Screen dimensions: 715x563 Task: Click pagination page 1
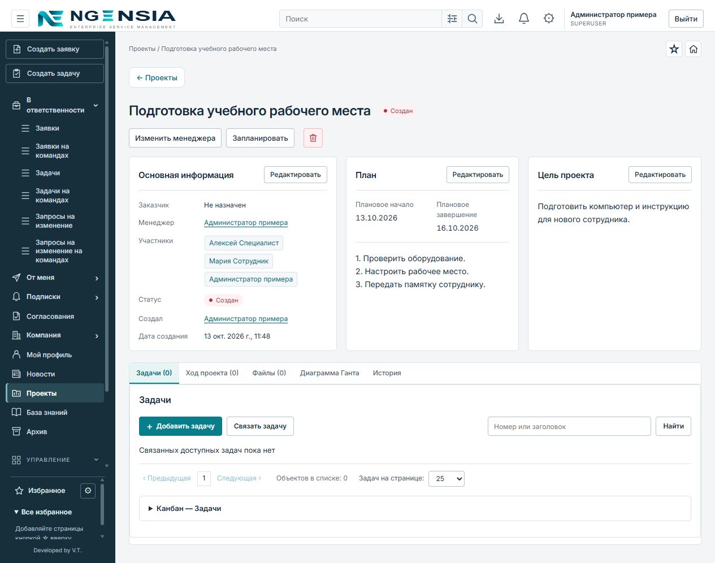[x=204, y=478]
